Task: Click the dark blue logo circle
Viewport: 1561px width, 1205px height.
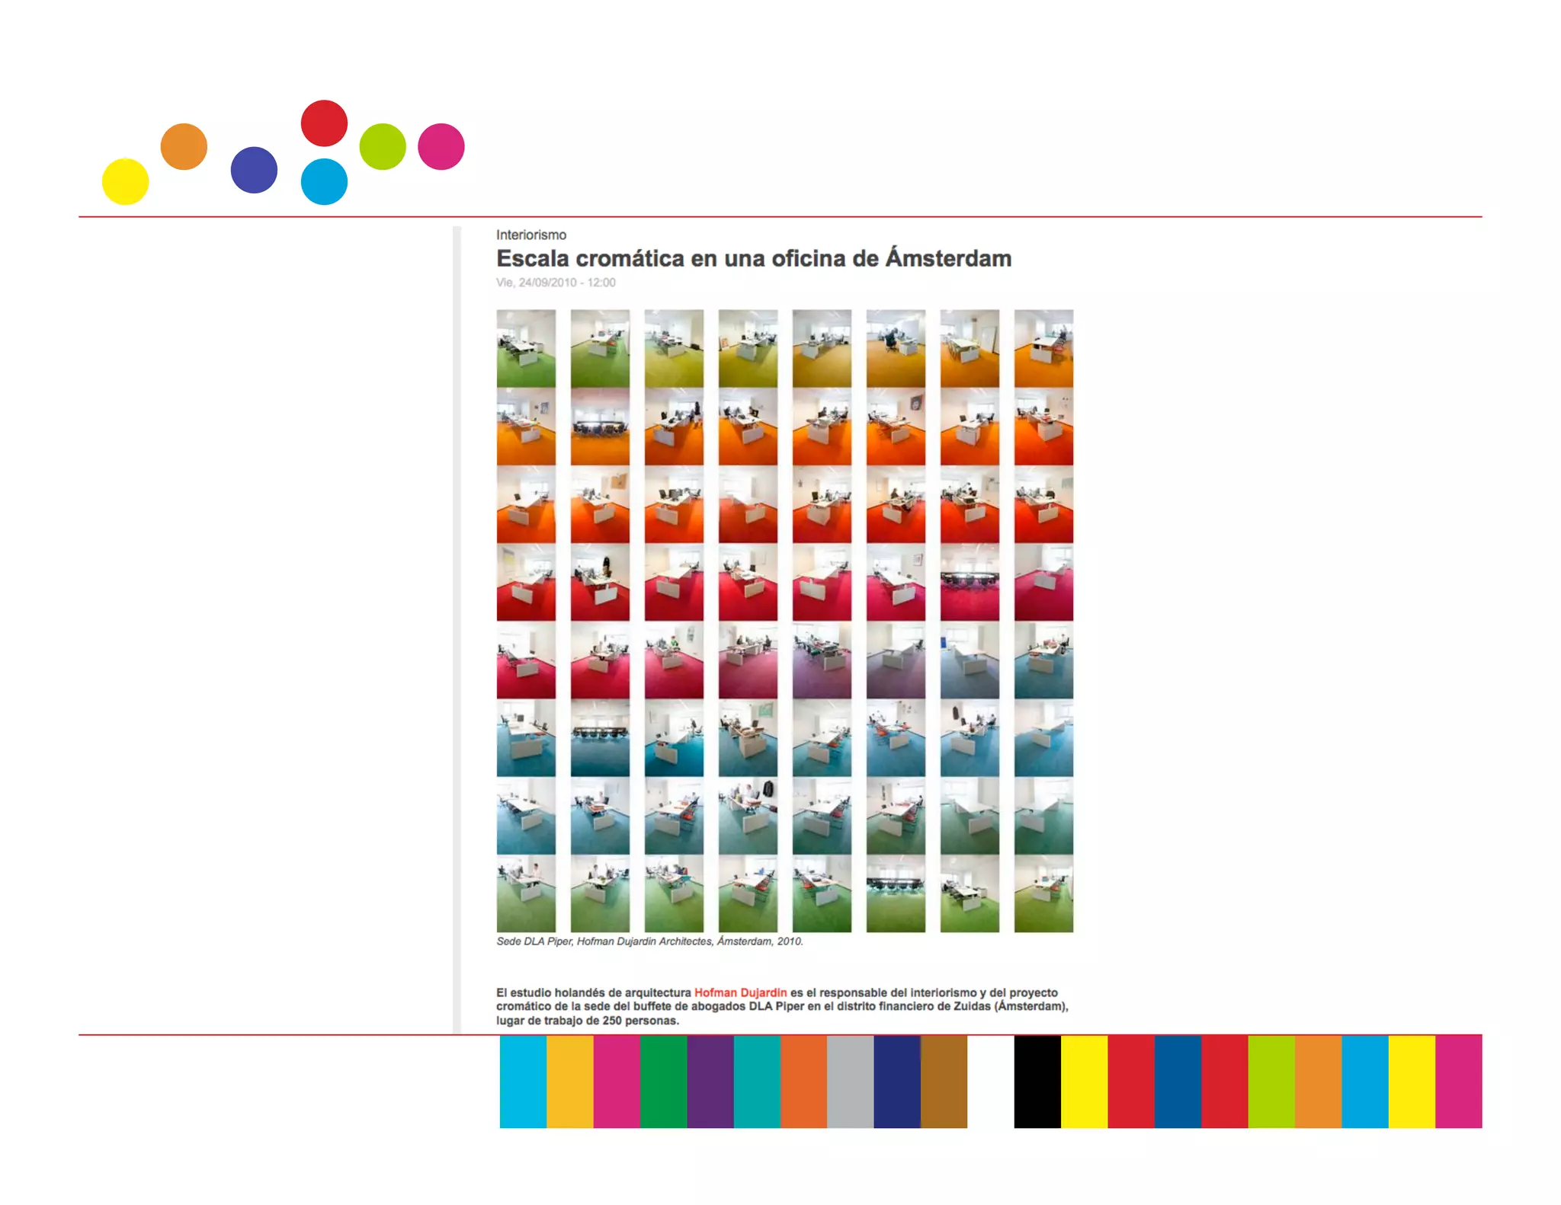Action: click(x=254, y=170)
